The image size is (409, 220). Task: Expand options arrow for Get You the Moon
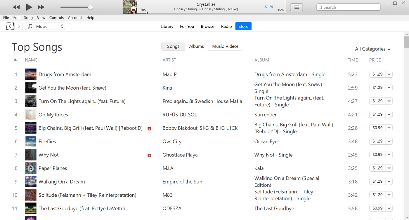[389, 88]
